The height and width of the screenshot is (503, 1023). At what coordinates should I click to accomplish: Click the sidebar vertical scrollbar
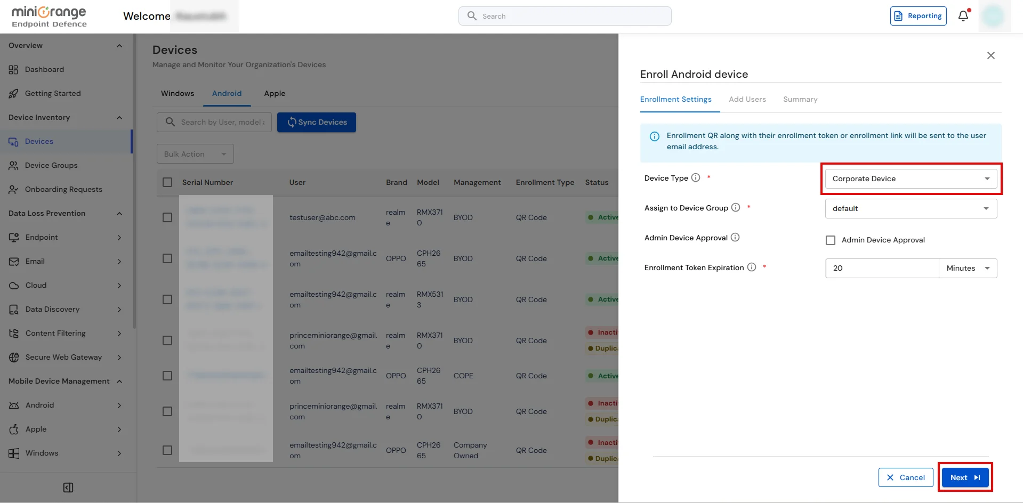click(x=134, y=181)
